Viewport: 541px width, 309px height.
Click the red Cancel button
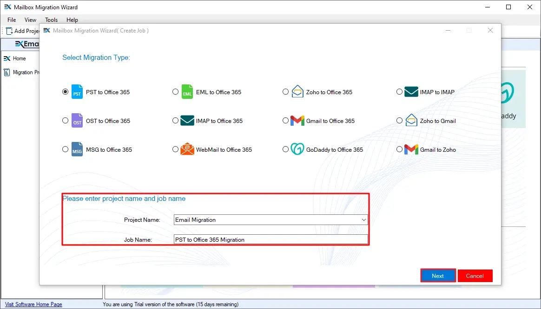(x=475, y=275)
